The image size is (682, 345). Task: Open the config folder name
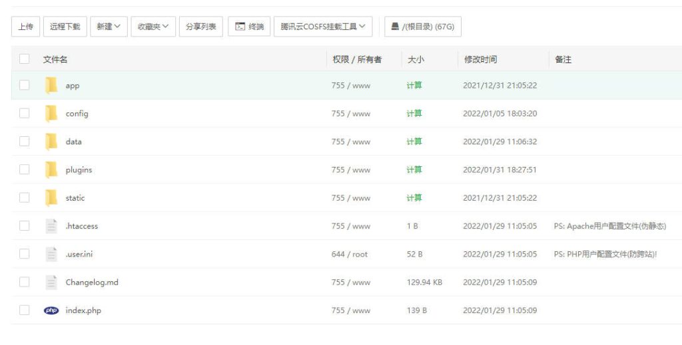click(x=77, y=114)
